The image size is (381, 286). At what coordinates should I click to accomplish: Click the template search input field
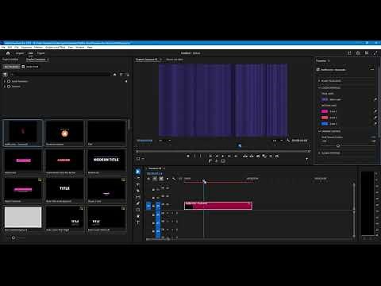(60, 75)
